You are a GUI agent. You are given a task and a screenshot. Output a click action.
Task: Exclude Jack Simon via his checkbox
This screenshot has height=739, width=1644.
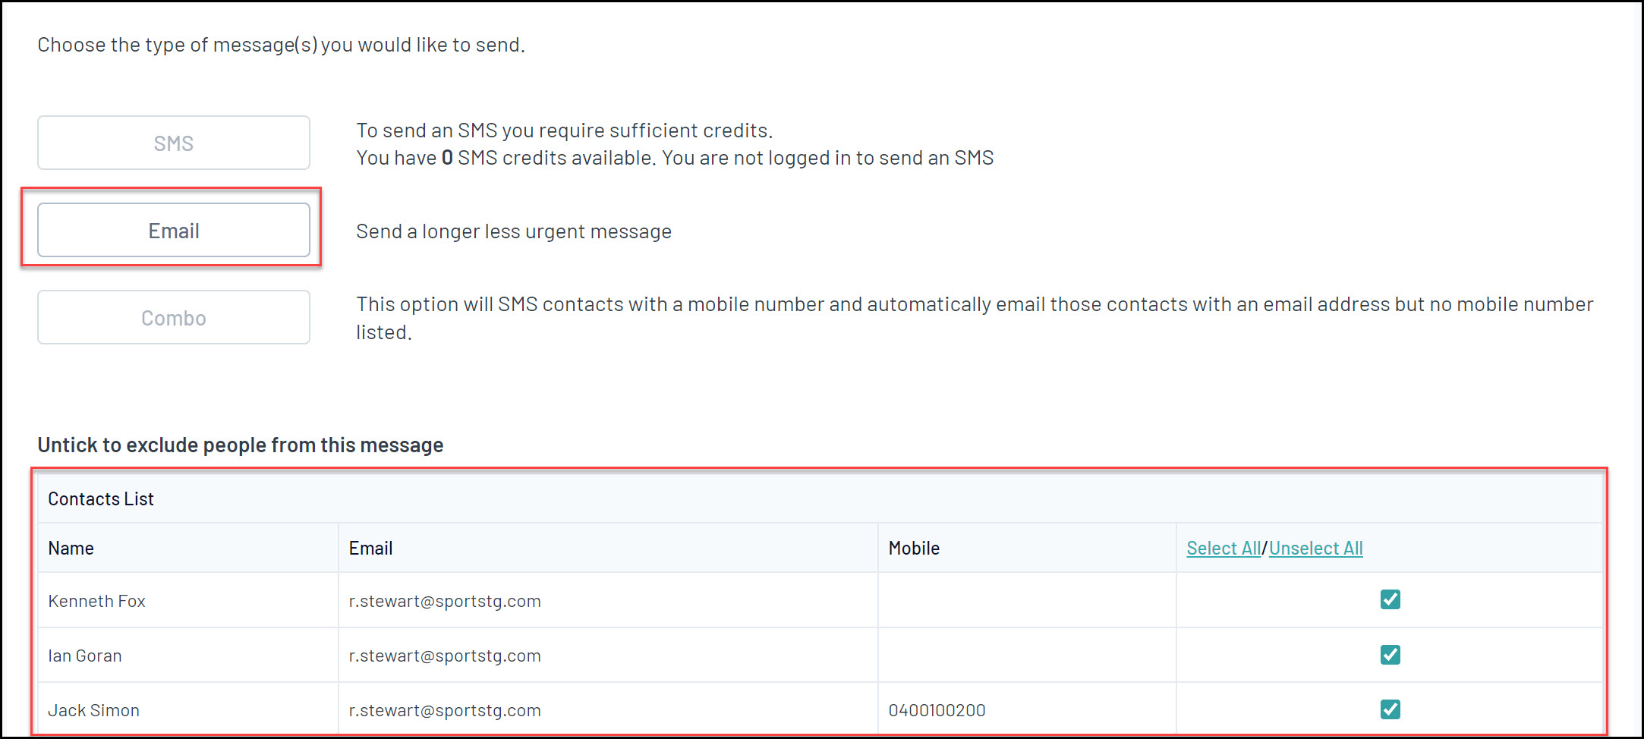[1390, 709]
